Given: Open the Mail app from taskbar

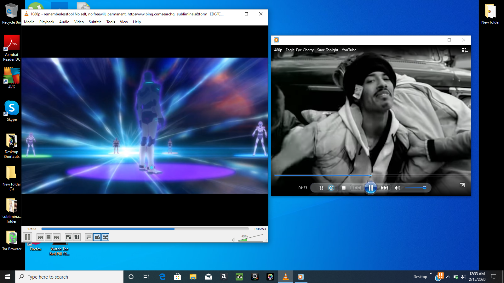Looking at the screenshot, I should (x=209, y=277).
